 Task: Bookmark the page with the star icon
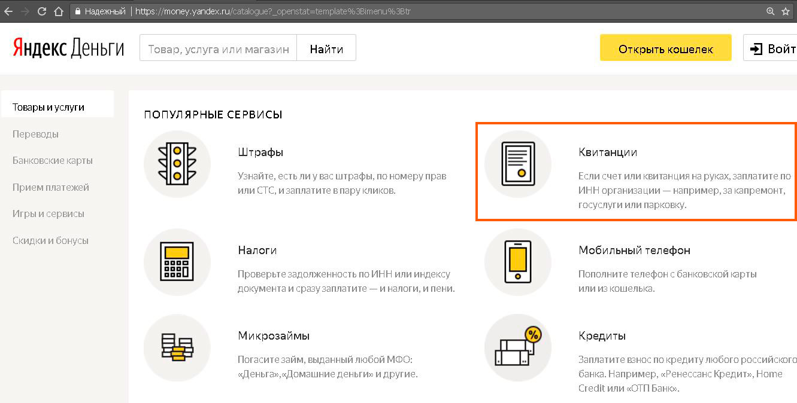click(786, 11)
